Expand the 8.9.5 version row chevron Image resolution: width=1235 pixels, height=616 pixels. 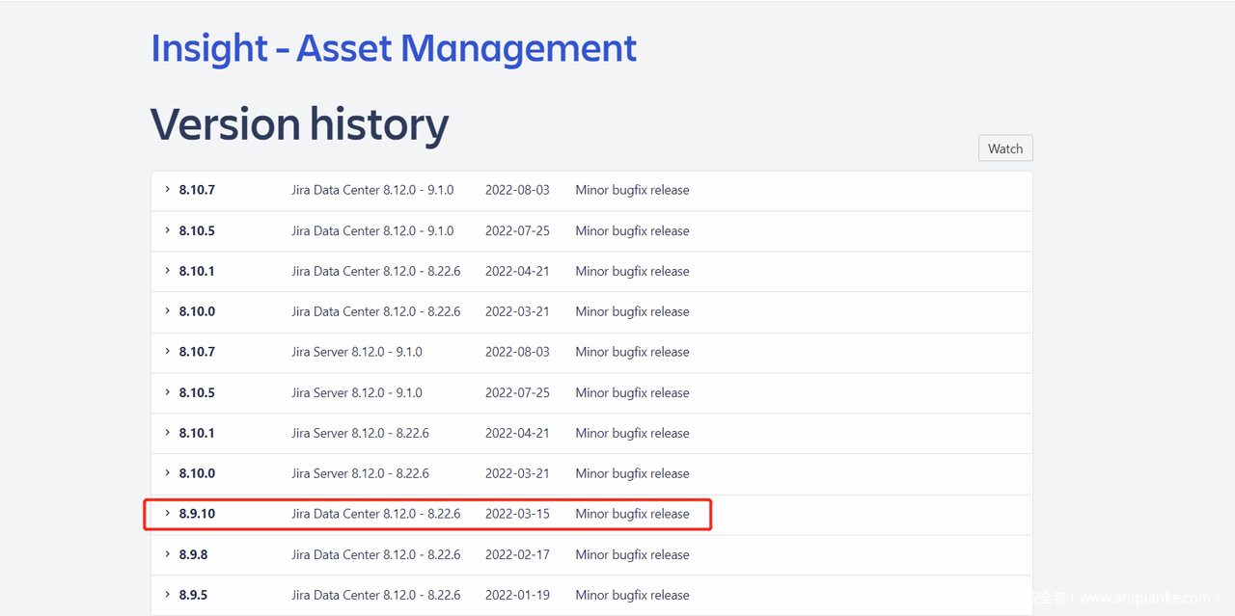pyautogui.click(x=167, y=595)
